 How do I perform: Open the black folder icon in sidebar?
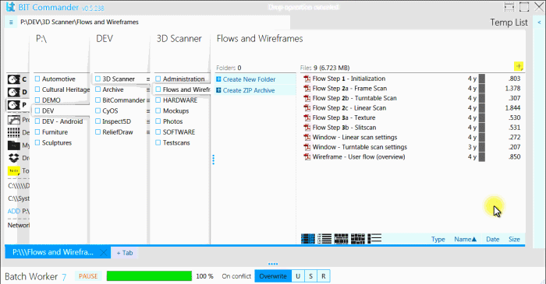[13, 146]
